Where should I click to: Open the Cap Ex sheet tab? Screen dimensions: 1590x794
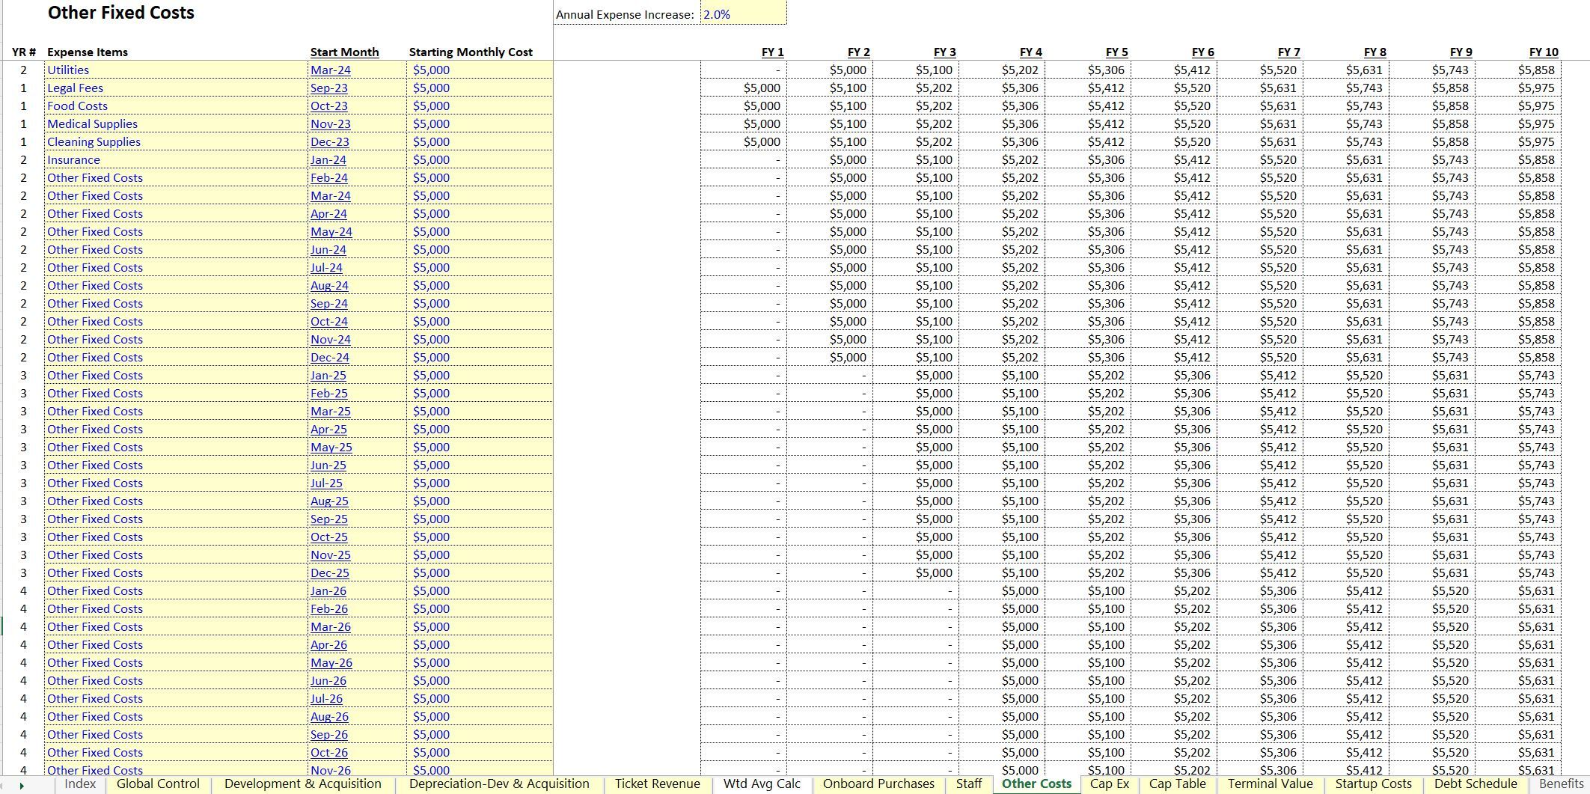(x=1110, y=784)
